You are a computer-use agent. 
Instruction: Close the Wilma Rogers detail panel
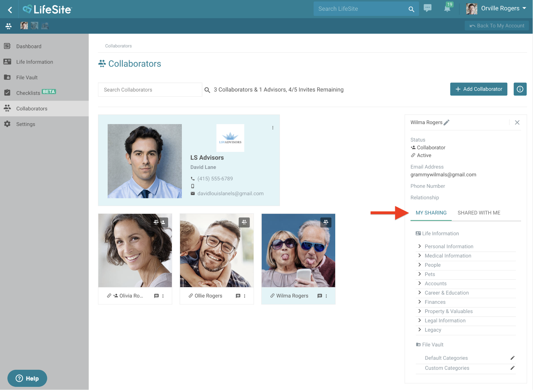click(517, 122)
